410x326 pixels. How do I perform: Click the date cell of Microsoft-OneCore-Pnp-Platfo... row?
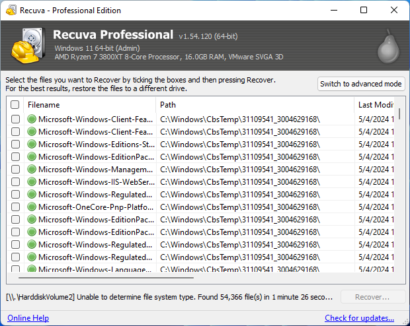pyautogui.click(x=374, y=207)
